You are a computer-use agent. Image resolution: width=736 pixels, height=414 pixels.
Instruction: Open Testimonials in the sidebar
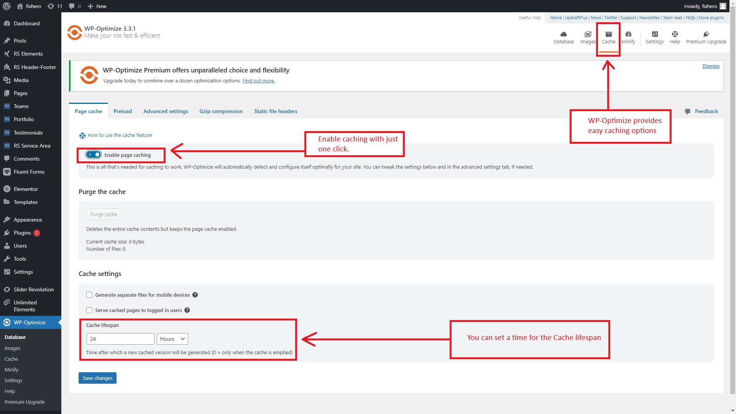coord(31,133)
